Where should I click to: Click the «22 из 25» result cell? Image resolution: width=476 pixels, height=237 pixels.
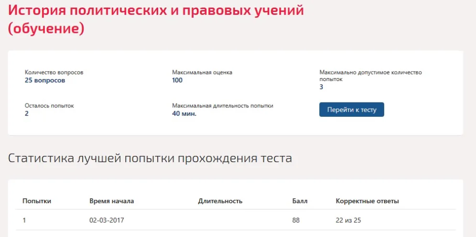click(x=348, y=220)
